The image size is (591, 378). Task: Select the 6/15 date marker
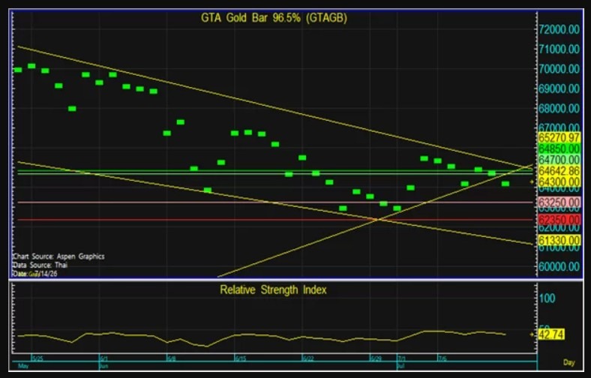click(241, 358)
